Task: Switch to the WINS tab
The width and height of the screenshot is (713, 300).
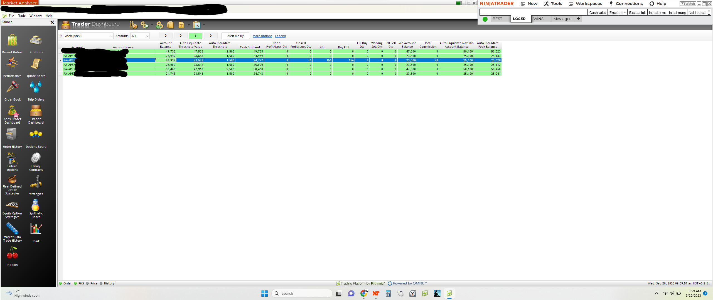Action: pos(541,19)
